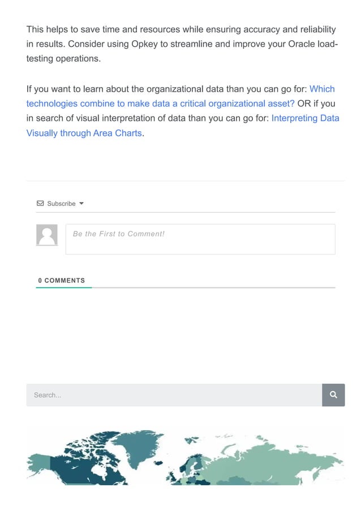Click the Subscribe label text
Viewport: 361px width, 511px height.
61,204
